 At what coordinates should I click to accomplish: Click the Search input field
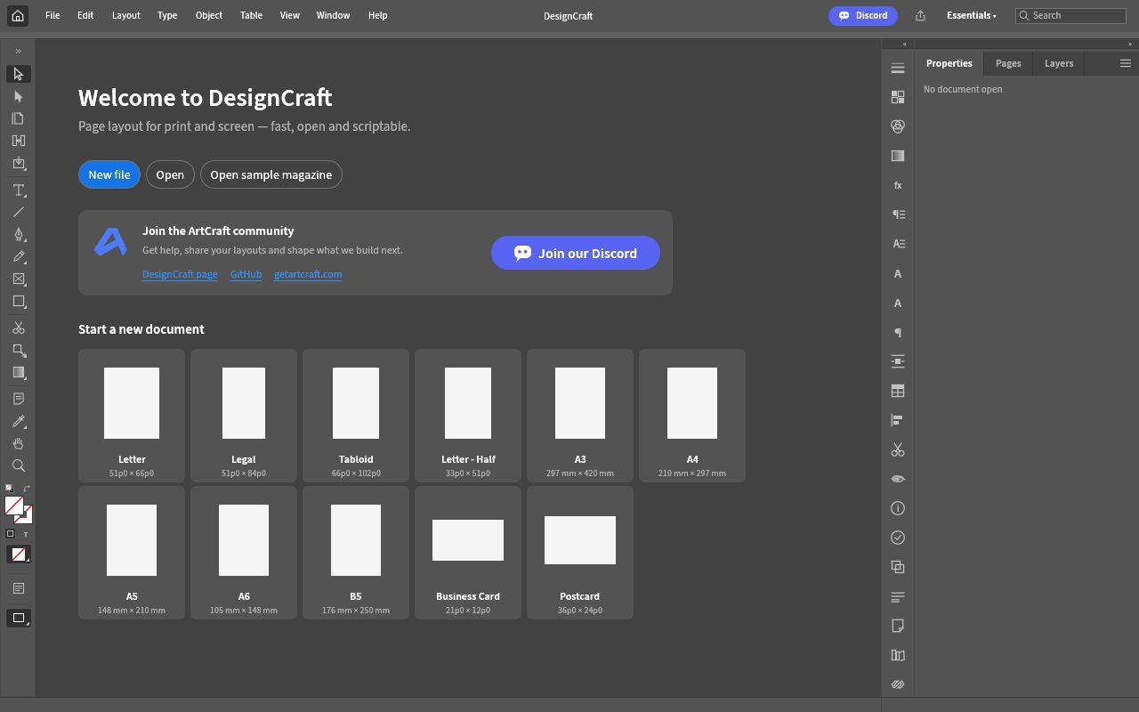click(1071, 16)
